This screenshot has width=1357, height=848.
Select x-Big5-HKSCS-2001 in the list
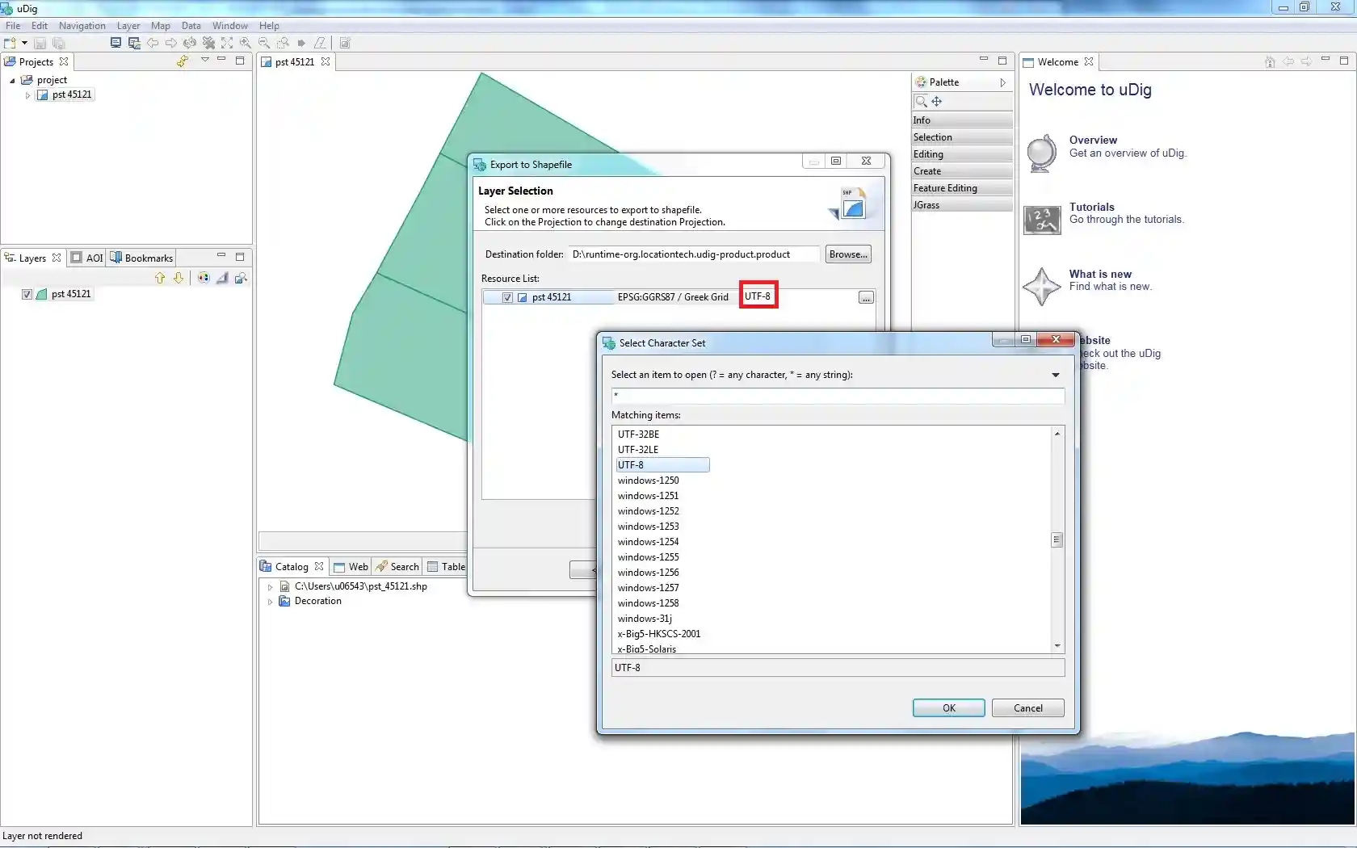click(659, 634)
